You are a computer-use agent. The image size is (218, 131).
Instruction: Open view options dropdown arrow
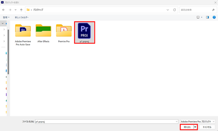tap(202, 17)
